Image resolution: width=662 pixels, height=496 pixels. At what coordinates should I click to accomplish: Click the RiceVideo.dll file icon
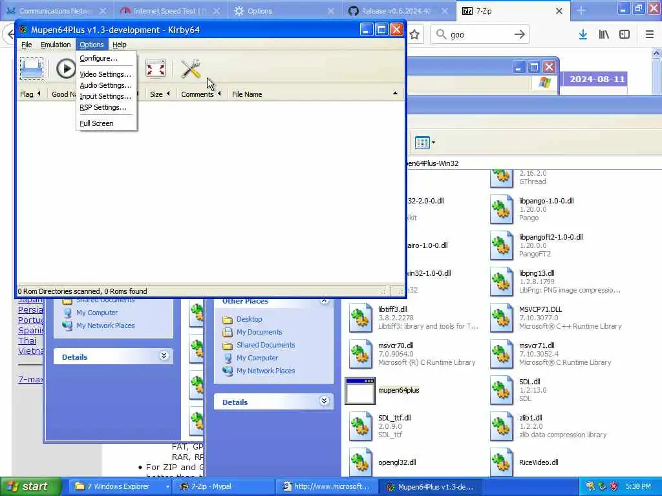(502, 462)
